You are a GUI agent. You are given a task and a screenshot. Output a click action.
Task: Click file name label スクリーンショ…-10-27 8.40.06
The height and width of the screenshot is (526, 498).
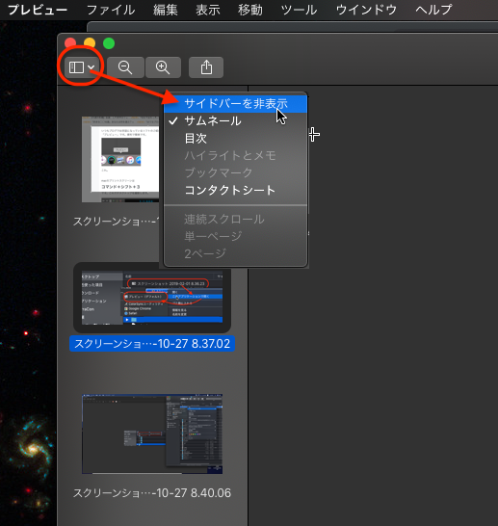click(x=152, y=493)
